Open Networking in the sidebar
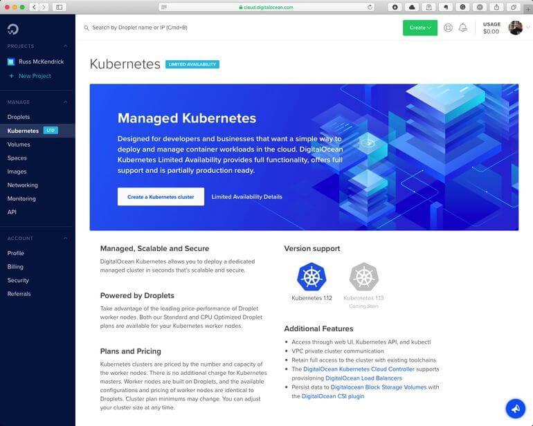 point(22,185)
